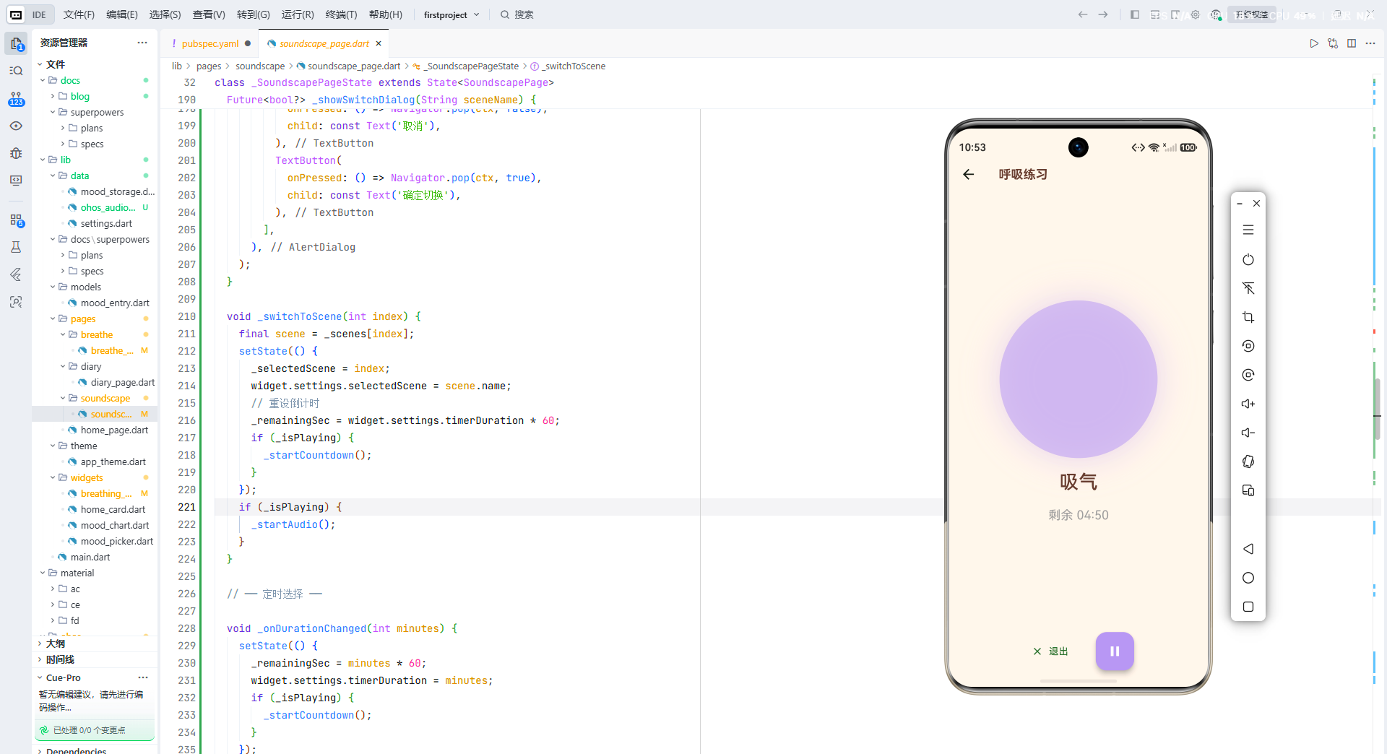This screenshot has width=1387, height=754.
Task: Click the emulator volume up icon
Action: pyautogui.click(x=1248, y=404)
